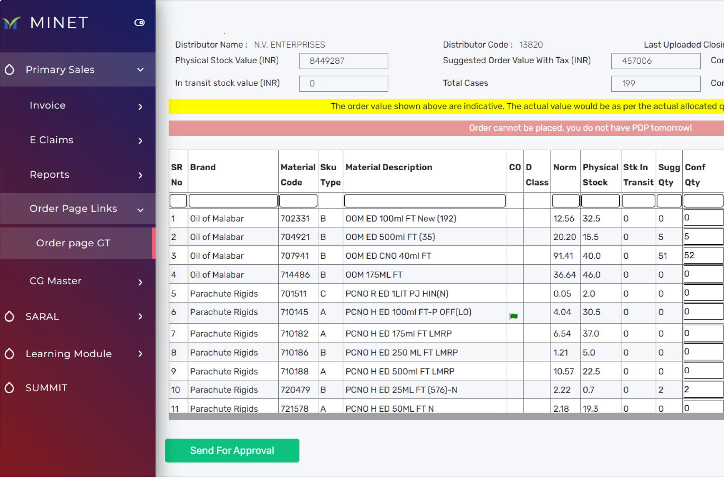
Task: Edit Conf Qty for material 710145
Action: [704, 312]
